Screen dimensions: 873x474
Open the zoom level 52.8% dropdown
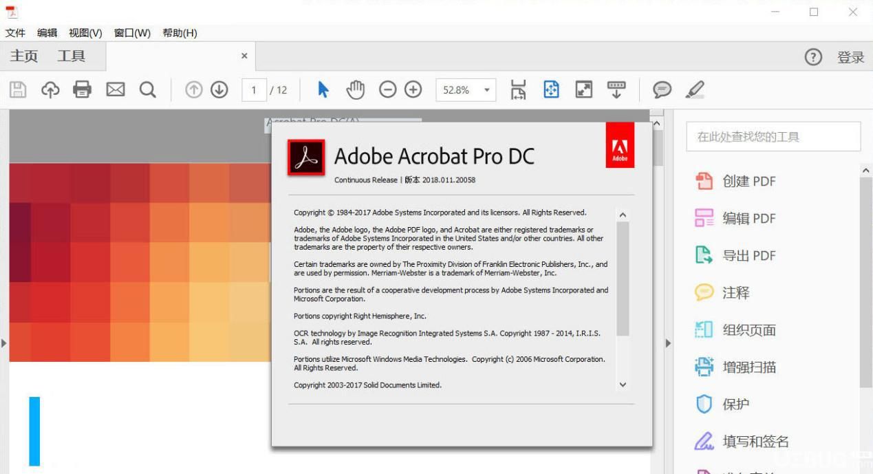(466, 89)
